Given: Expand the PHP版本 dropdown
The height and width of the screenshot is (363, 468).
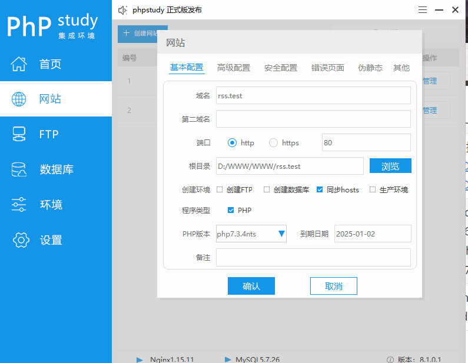Looking at the screenshot, I should [x=281, y=234].
